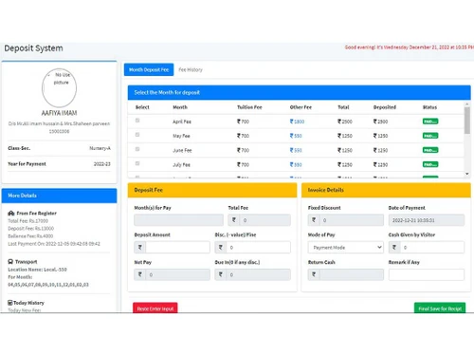This screenshot has height=356, width=474.
Task: Click the Class-Sec. value Nursery-A
Action: tap(100, 148)
